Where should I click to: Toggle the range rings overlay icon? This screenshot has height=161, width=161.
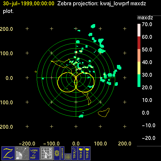coord(57,153)
